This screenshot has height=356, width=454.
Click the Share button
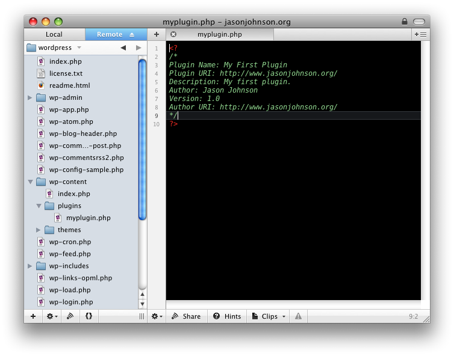click(187, 316)
